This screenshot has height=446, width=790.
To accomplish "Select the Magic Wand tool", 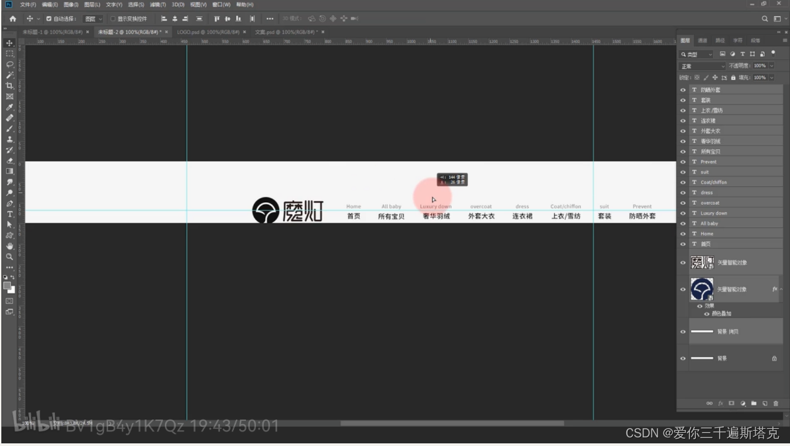I will (9, 75).
